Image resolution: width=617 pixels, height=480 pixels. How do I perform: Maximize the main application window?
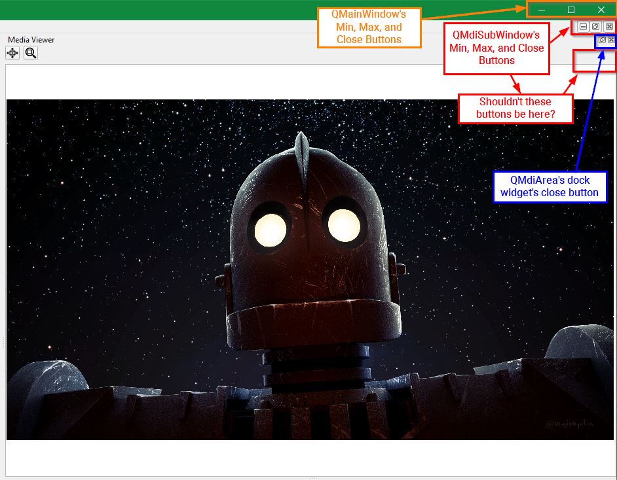[x=571, y=10]
